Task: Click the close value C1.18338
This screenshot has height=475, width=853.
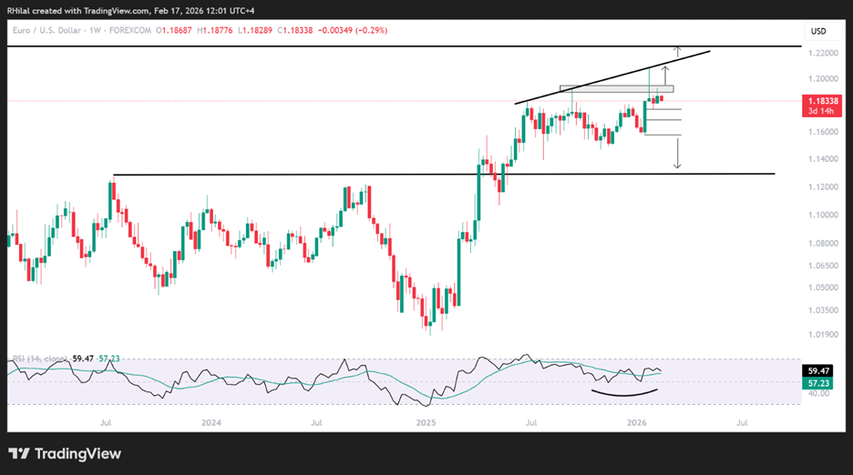Action: pos(295,30)
